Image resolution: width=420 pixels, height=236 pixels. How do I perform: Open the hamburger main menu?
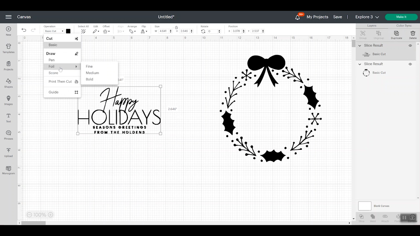tap(9, 17)
